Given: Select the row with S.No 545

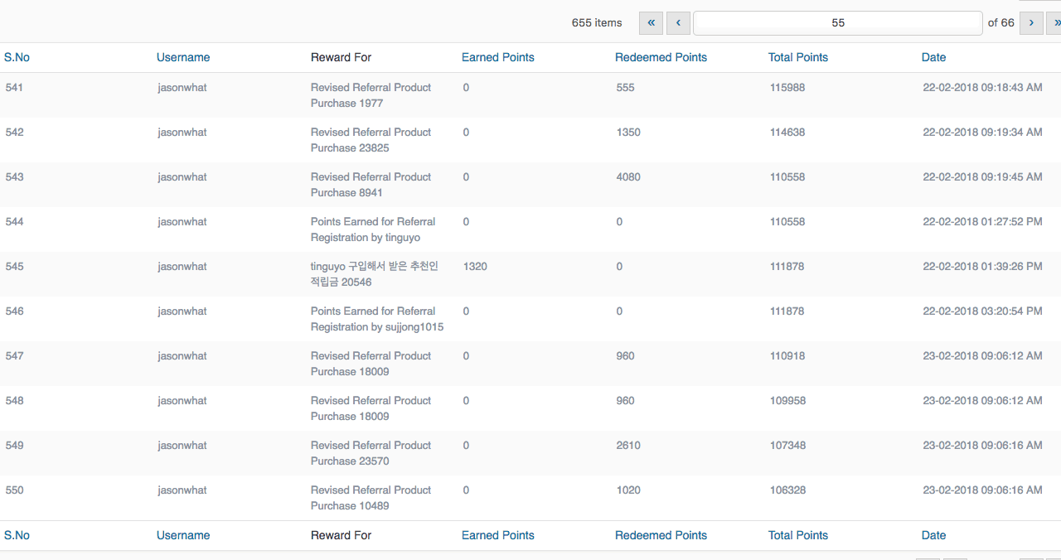Looking at the screenshot, I should 14,267.
